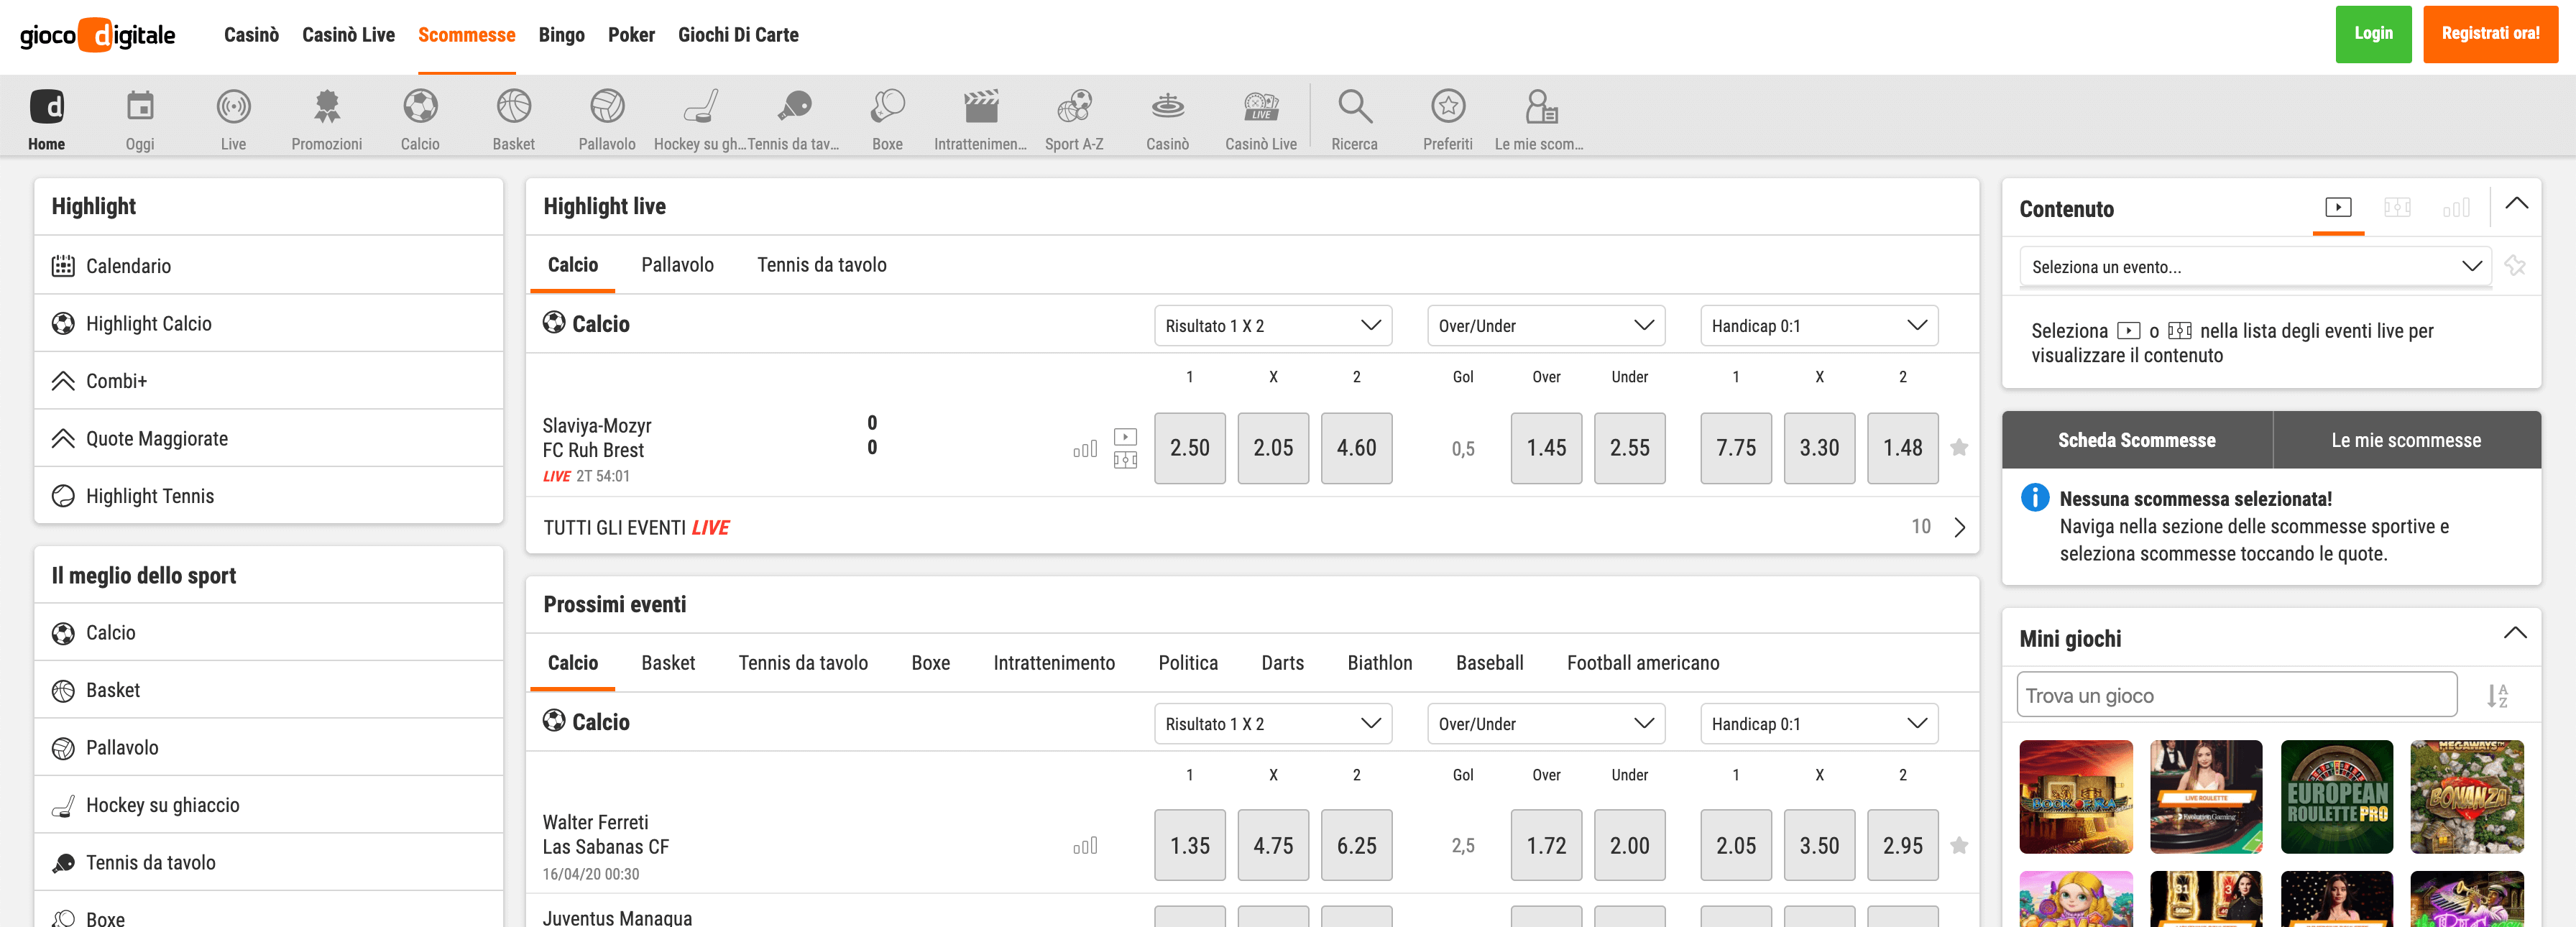
Task: Open the Home icon in sports bar
Action: click(x=47, y=106)
